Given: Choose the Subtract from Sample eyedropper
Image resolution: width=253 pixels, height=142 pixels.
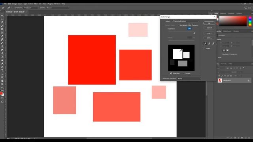Looking at the screenshot, I should click(213, 43).
